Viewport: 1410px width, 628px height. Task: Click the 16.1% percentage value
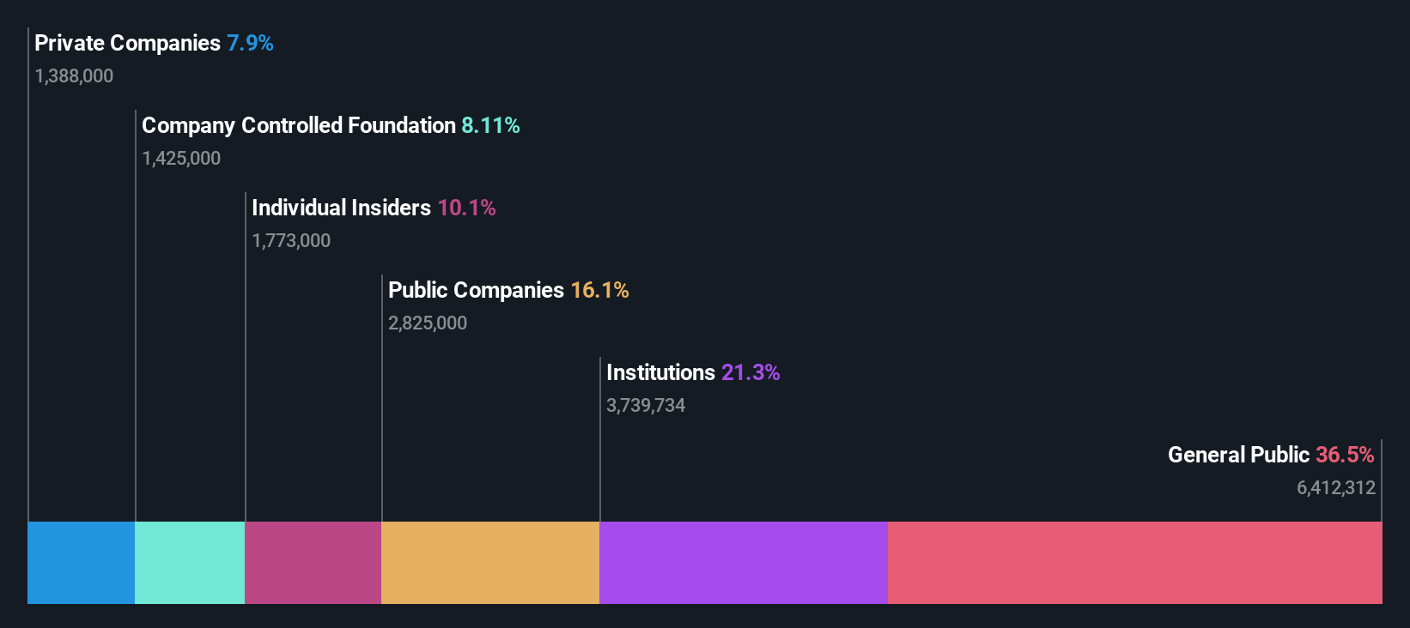tap(599, 290)
